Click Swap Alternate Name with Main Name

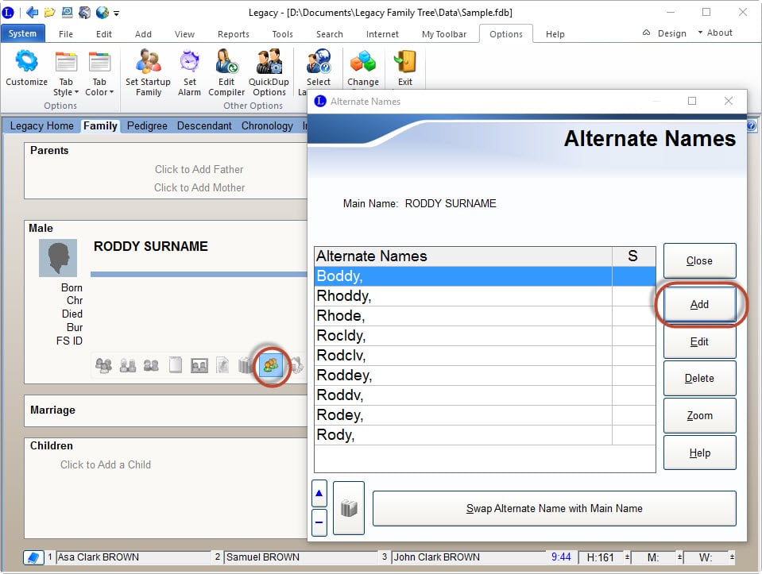(x=554, y=508)
